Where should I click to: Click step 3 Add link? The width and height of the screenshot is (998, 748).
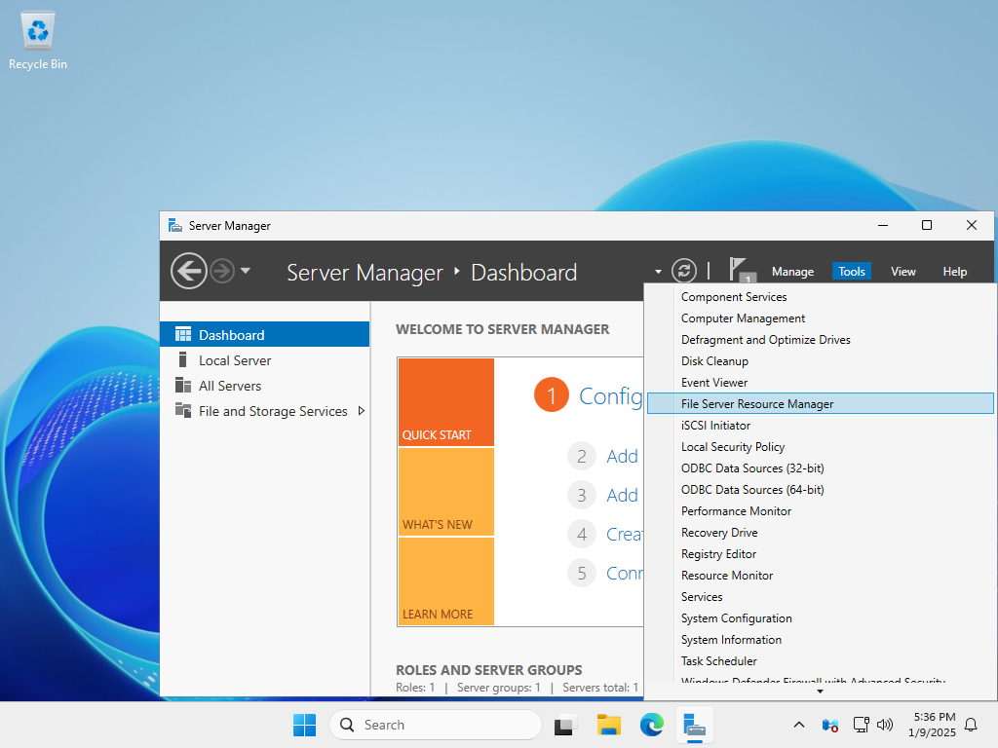[622, 495]
